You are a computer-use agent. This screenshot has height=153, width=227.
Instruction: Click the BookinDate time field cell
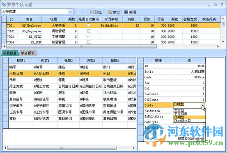pos(111,25)
